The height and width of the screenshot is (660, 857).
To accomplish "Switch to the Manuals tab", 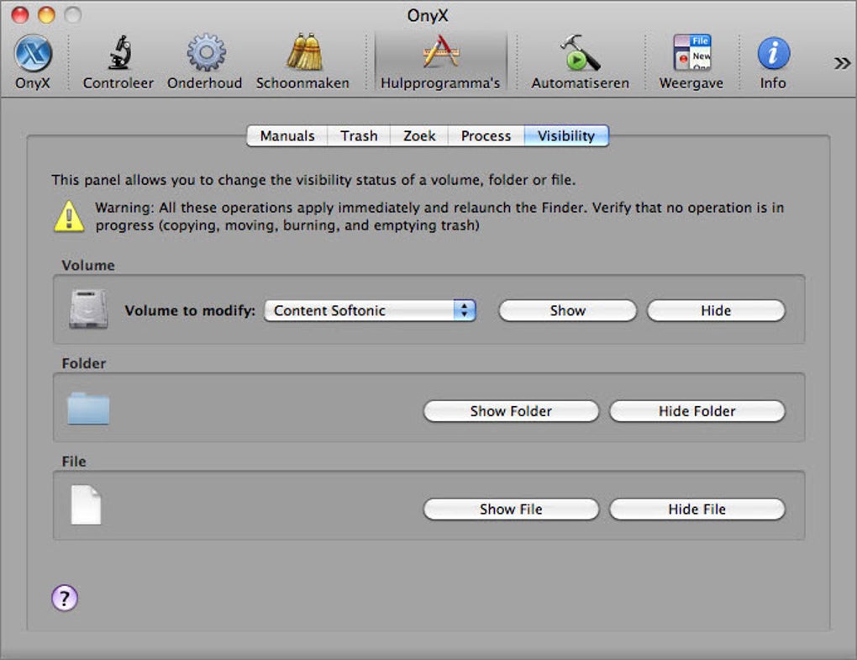I will [287, 135].
